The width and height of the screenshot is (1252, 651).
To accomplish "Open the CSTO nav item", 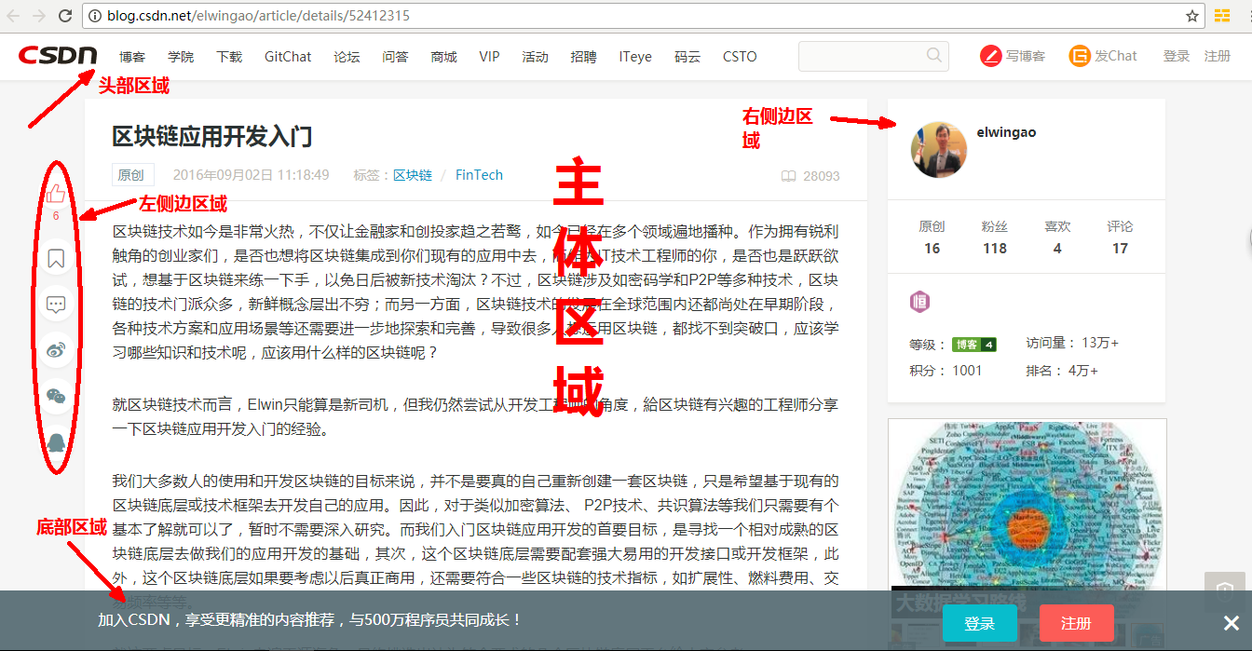I will [740, 57].
